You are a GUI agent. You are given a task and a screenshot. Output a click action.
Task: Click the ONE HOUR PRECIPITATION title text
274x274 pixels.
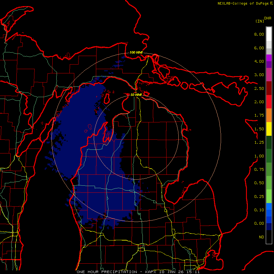click(x=107, y=272)
